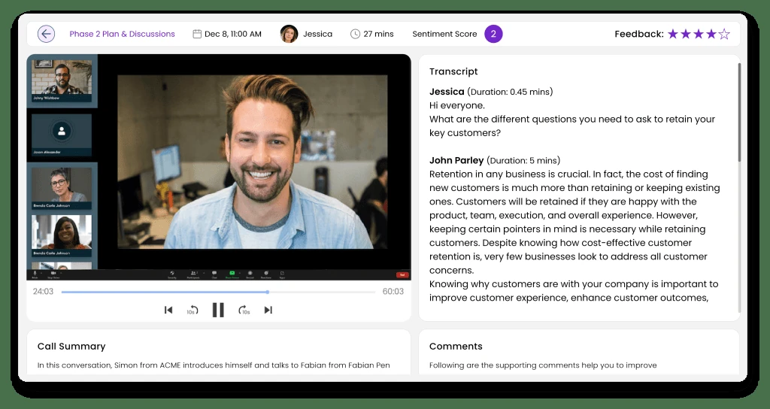Set feedback to three stars

[699, 34]
